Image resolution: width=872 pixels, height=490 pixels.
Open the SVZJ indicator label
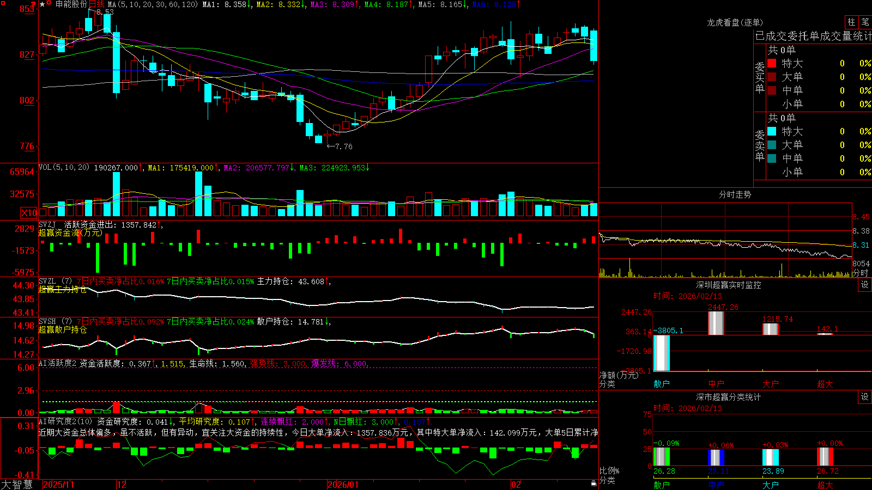tap(47, 224)
